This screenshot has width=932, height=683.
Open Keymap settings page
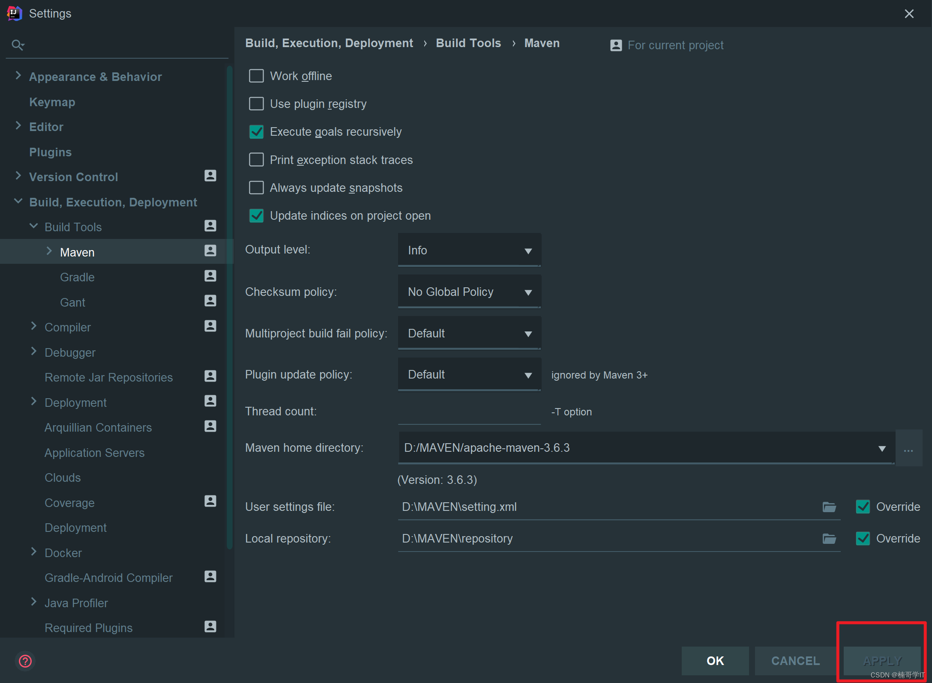[x=52, y=102]
